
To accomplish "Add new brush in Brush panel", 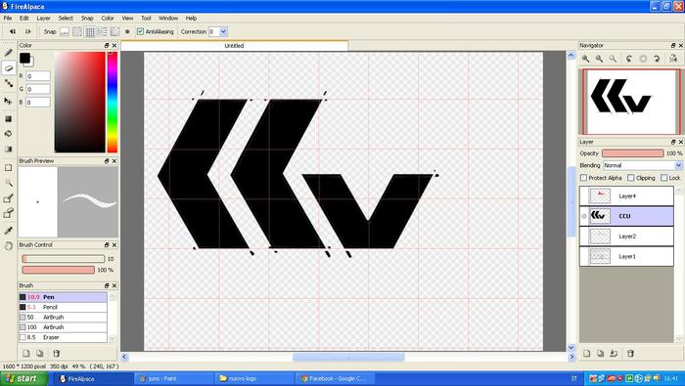I will tap(26, 354).
